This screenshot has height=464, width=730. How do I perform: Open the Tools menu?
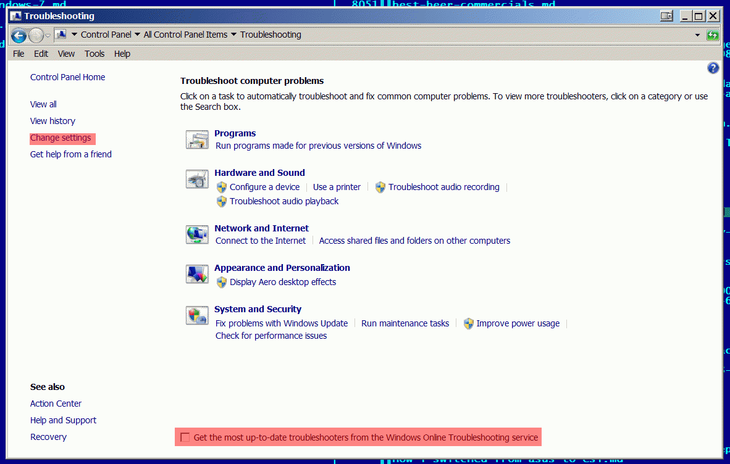point(94,54)
